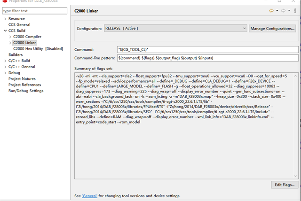The height and width of the screenshot is (201, 301).
Task: Select Run/Debug Settings item
Action: point(26,91)
